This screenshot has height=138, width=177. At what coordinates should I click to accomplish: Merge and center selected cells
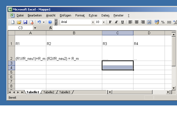[x=149, y=22]
